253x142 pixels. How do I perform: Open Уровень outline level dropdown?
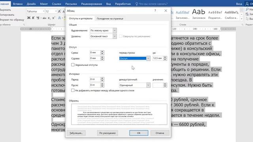(x=115, y=36)
